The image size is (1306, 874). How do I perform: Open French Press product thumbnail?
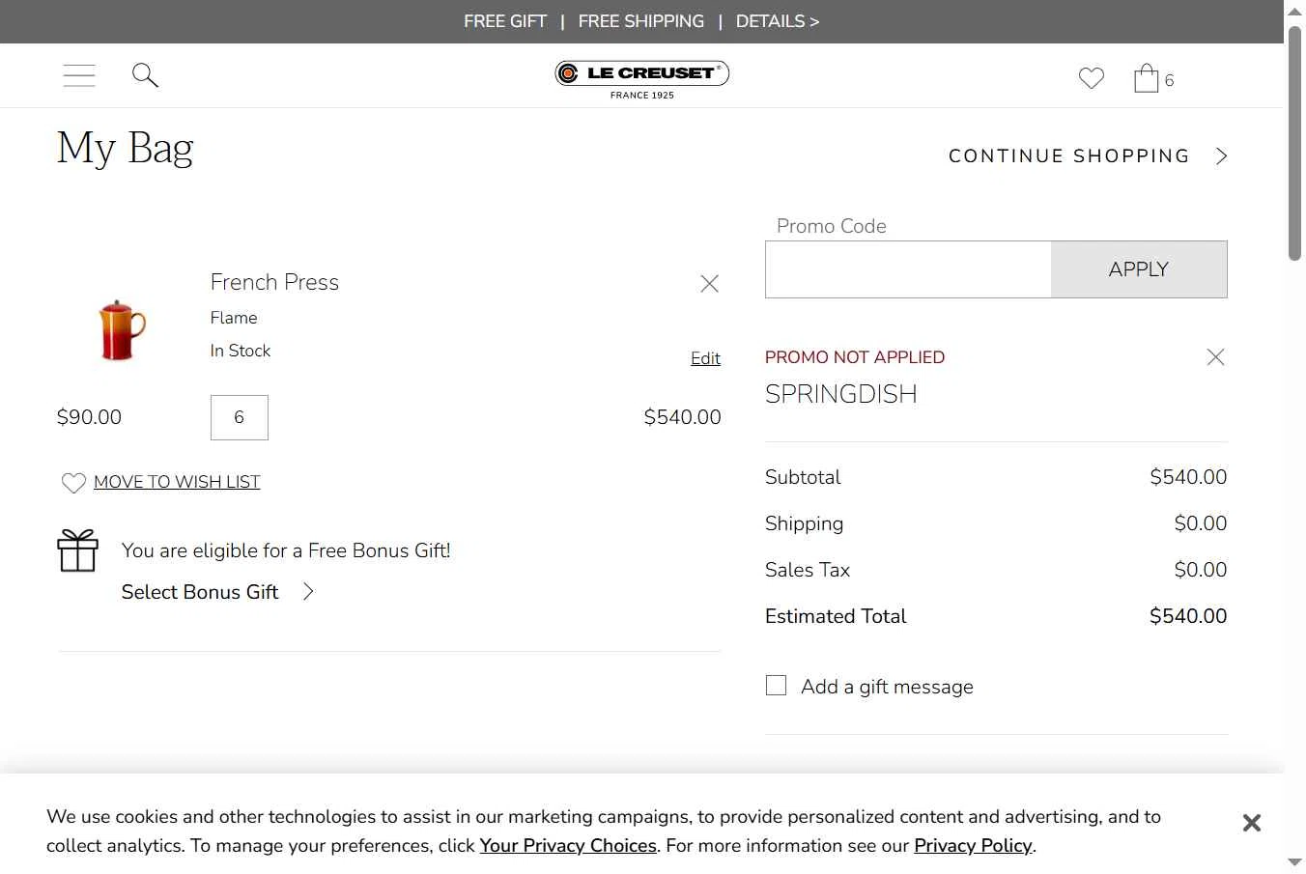click(121, 330)
